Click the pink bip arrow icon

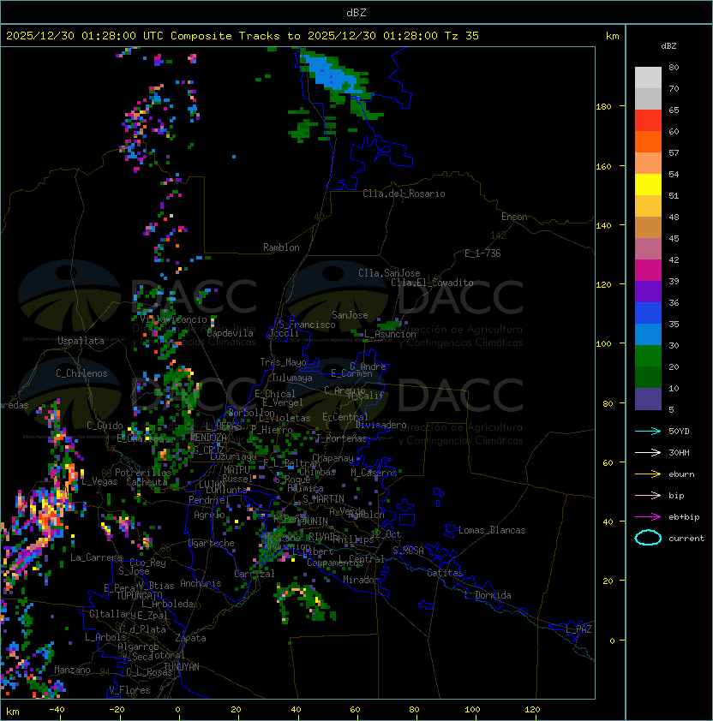pos(648,496)
